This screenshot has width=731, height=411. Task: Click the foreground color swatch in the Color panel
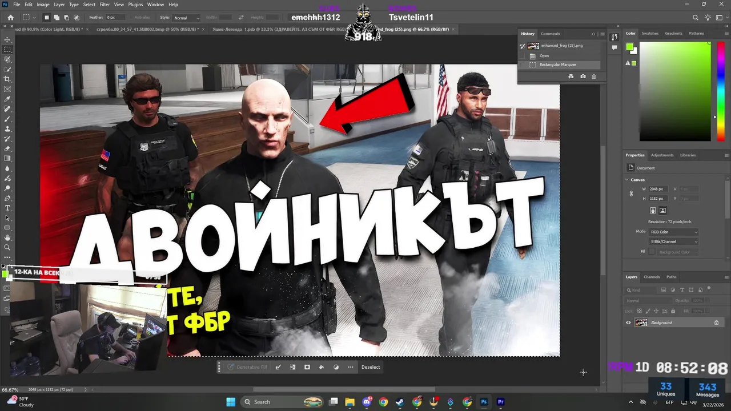pyautogui.click(x=629, y=47)
